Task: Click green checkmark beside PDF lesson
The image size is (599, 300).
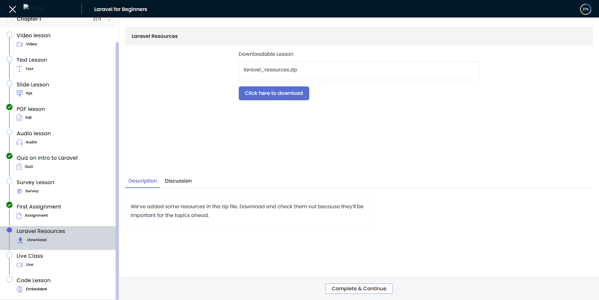Action: point(9,107)
